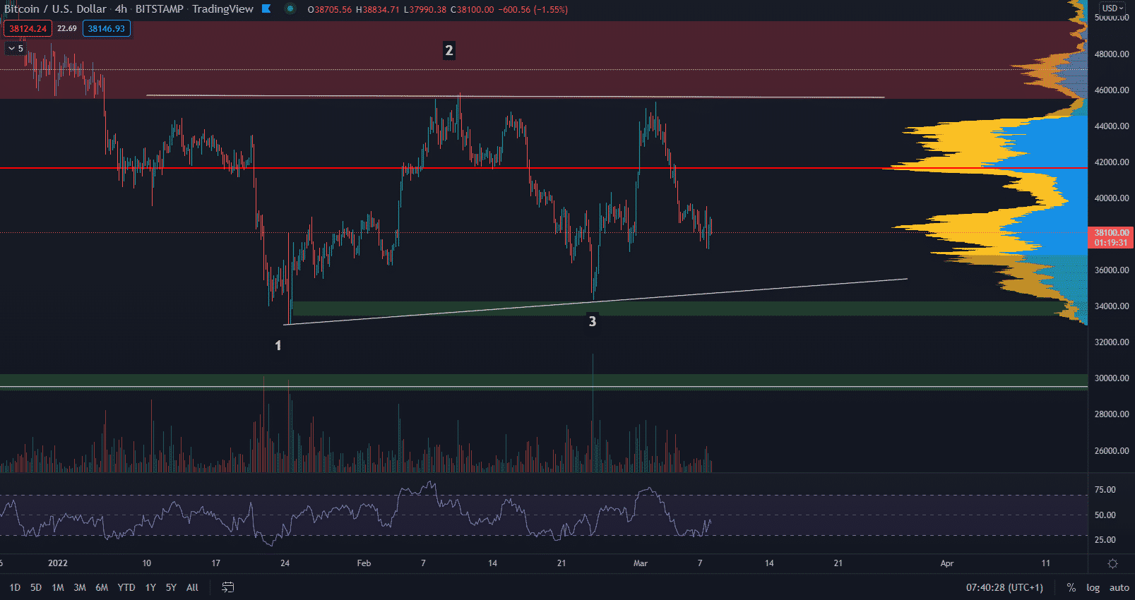Viewport: 1135px width, 600px height.
Task: Select the wave label number 2
Action: point(448,50)
